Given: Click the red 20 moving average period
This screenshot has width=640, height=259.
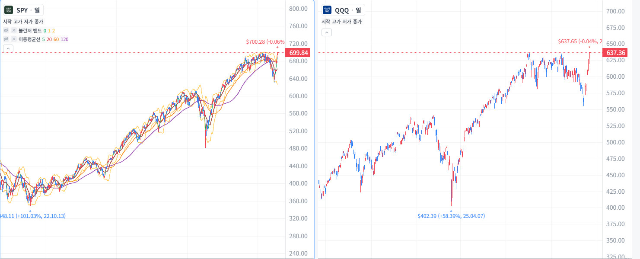Looking at the screenshot, I should (49, 39).
